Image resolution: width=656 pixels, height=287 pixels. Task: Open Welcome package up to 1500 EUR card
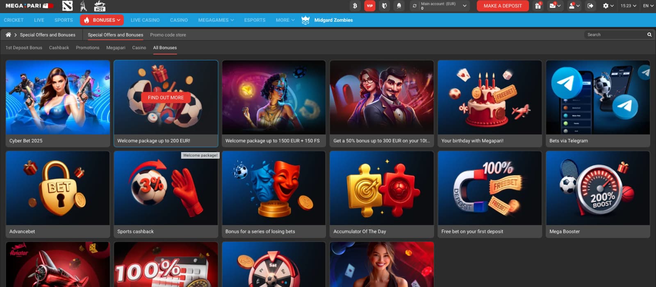(274, 104)
